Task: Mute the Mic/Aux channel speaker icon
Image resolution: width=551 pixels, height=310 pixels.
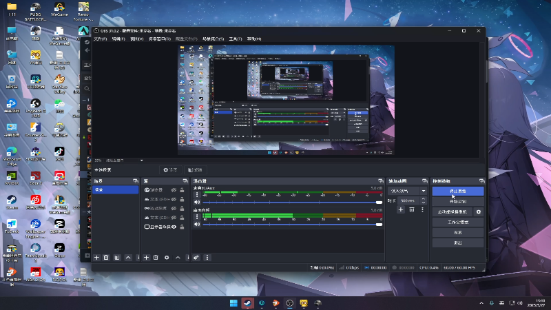Action: tap(197, 203)
